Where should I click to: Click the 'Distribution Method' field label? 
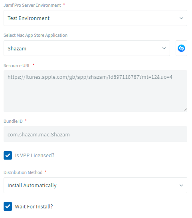[x=23, y=172]
